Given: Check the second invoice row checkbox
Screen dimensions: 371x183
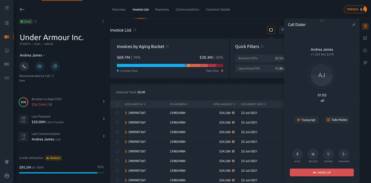Looking at the screenshot, I should pos(117,122).
